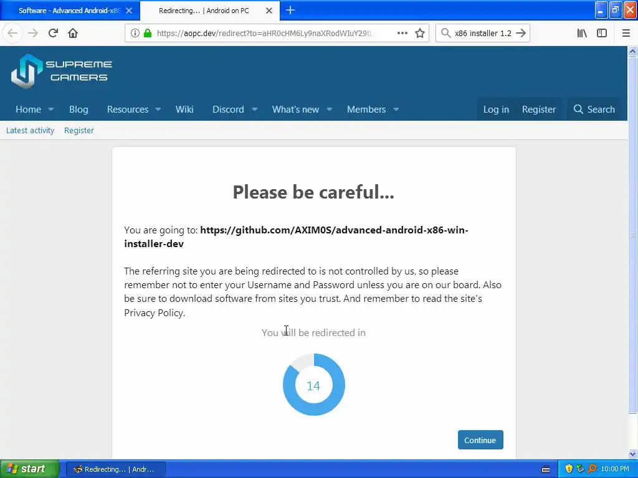Click the network tray icon
638x478 pixels.
580,469
